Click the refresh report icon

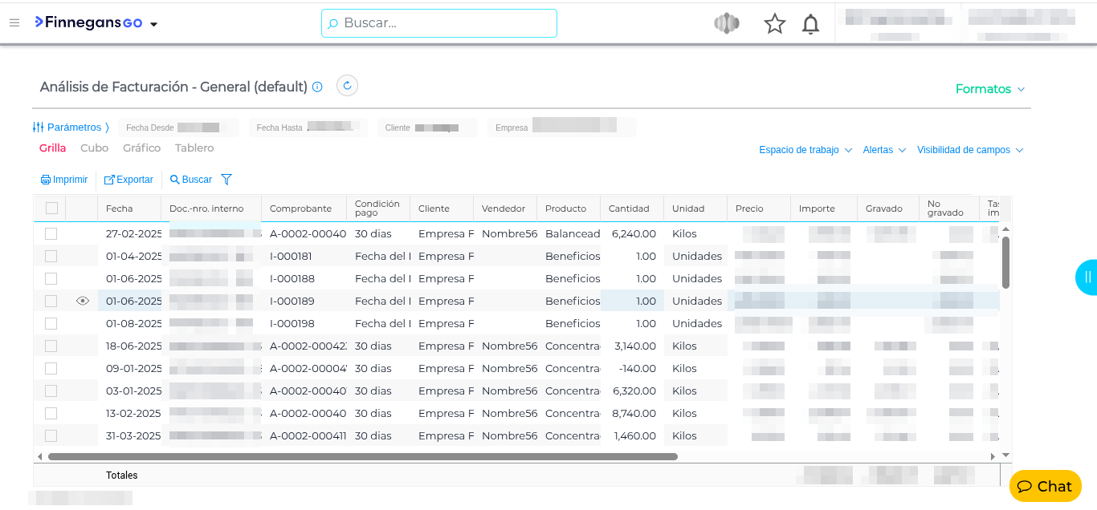[x=347, y=86]
